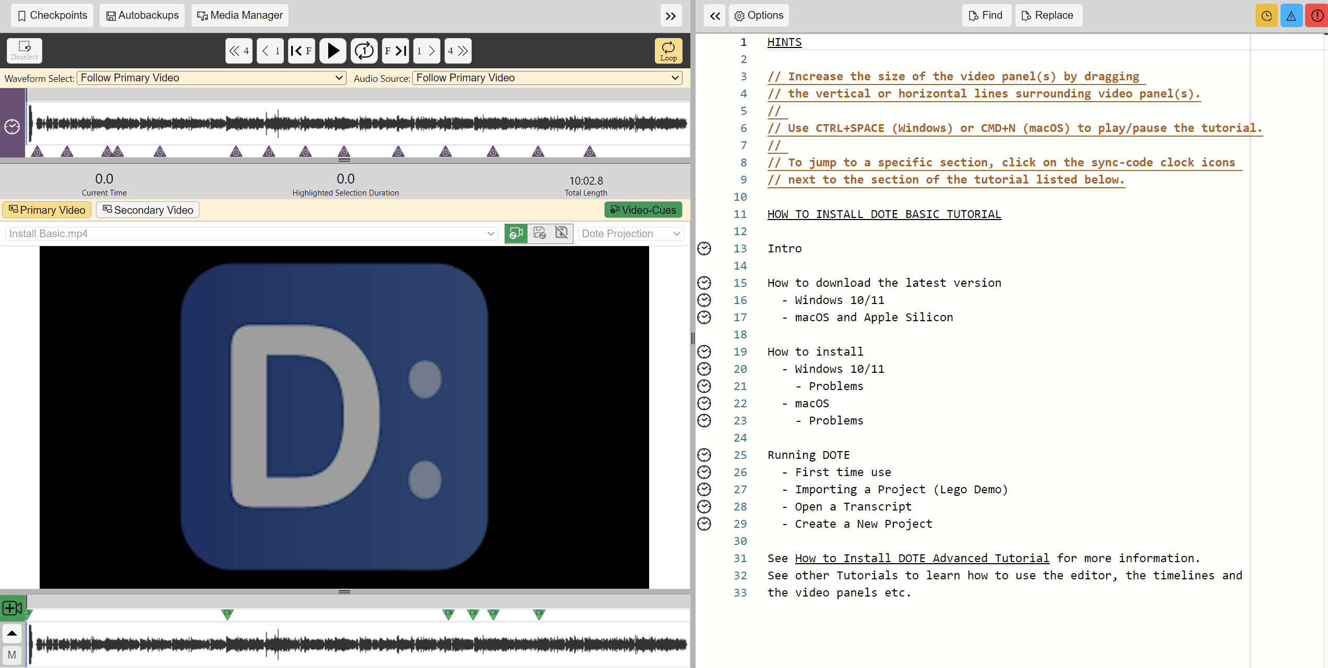Click the red error exclamation icon

click(x=1317, y=16)
